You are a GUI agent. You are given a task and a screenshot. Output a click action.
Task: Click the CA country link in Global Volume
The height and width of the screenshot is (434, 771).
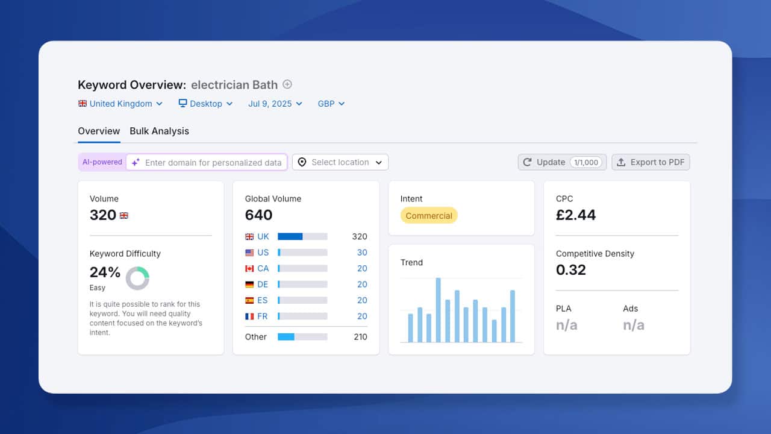pos(263,268)
